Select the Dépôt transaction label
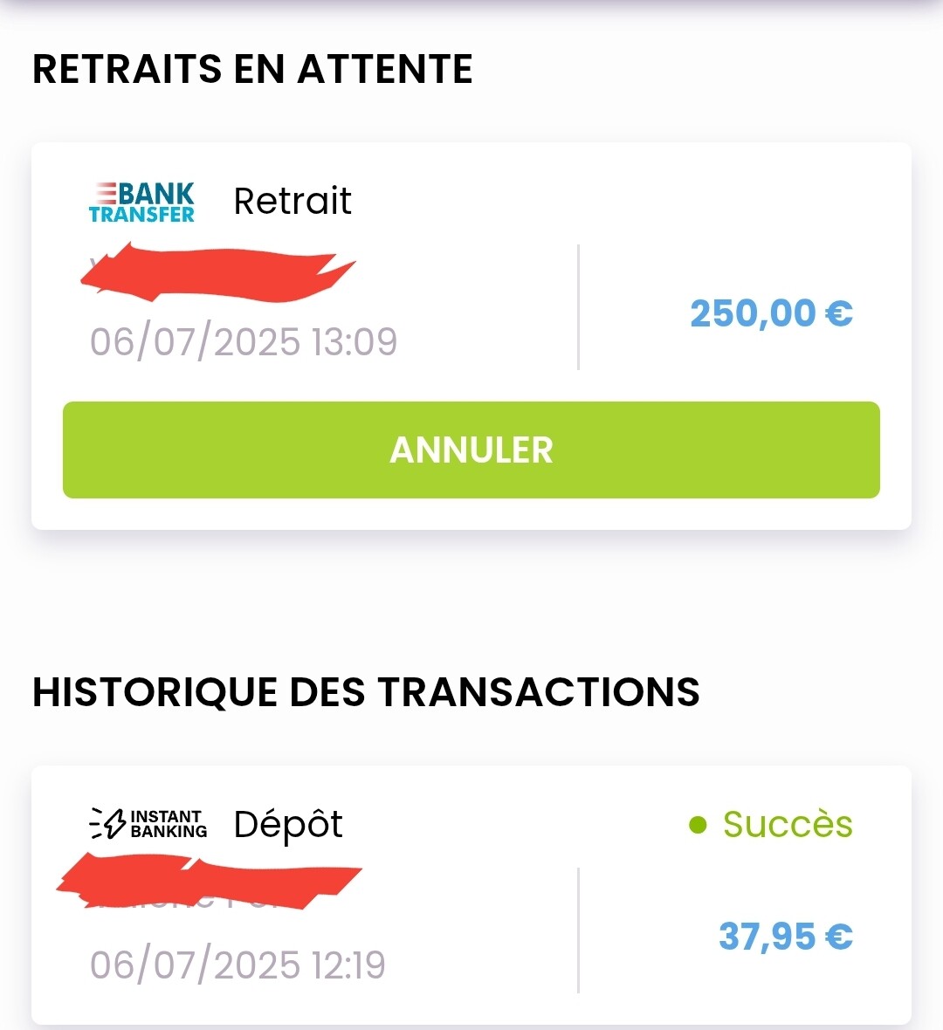943x1030 pixels. 288,825
